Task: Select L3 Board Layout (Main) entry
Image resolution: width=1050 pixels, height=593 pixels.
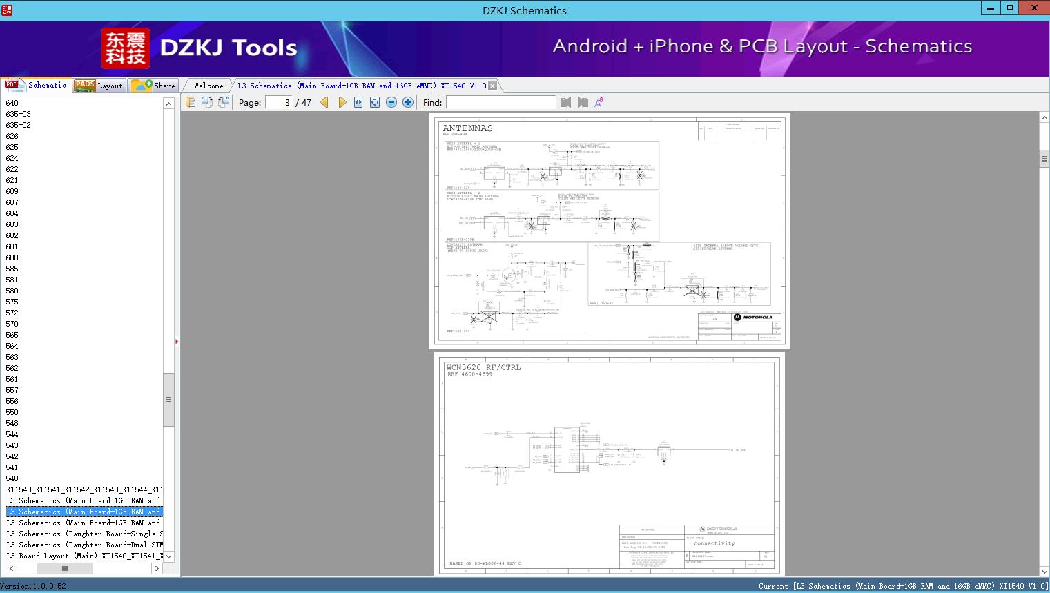Action: tap(84, 556)
